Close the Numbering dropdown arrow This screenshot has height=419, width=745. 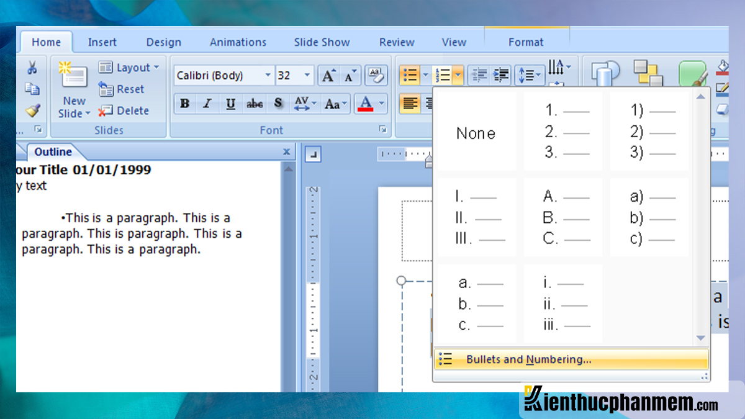(x=458, y=75)
